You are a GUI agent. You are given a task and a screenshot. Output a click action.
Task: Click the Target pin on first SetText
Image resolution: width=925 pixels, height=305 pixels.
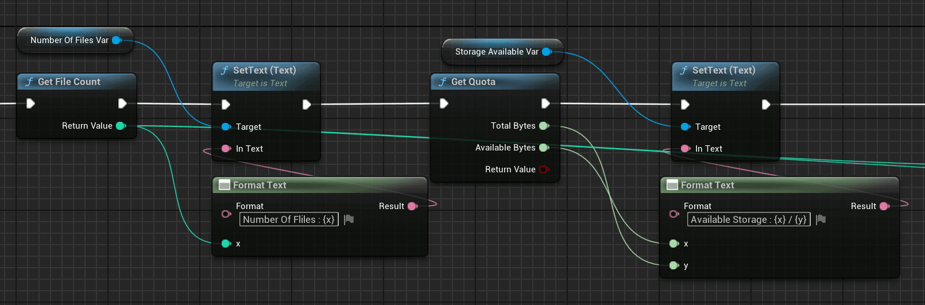coord(226,127)
